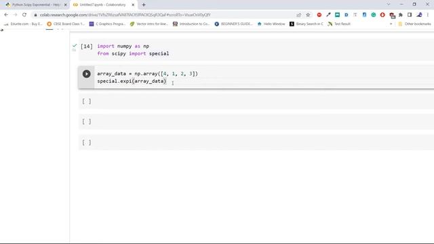Open Test Result bookmark
Image resolution: width=434 pixels, height=244 pixels.
tap(339, 24)
